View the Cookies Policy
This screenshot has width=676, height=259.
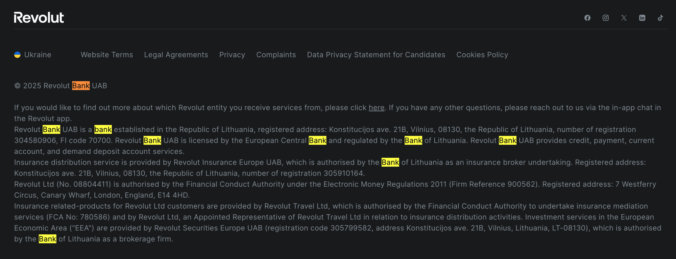pos(482,55)
